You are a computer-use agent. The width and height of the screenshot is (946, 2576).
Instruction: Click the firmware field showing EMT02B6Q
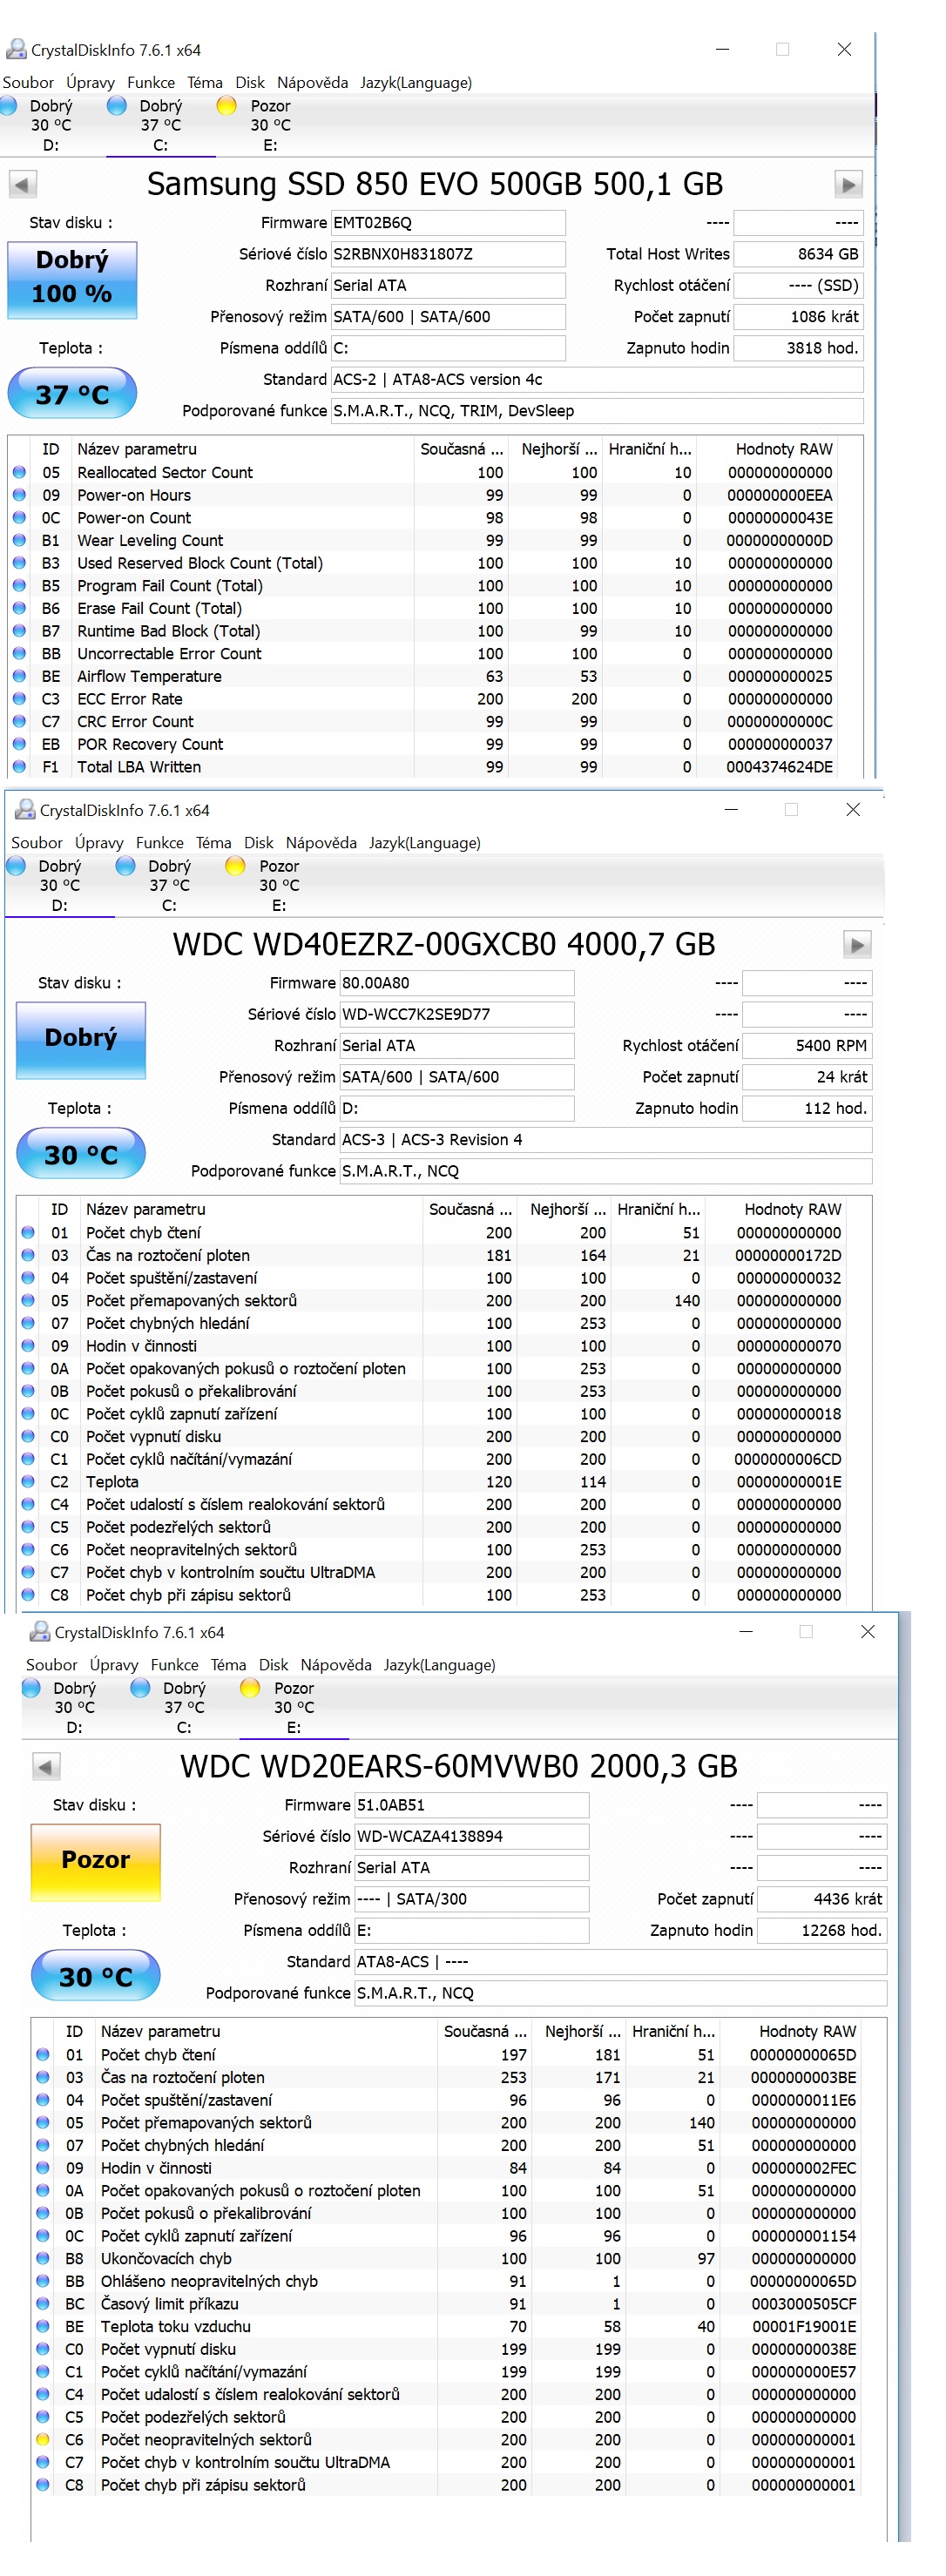click(x=447, y=223)
